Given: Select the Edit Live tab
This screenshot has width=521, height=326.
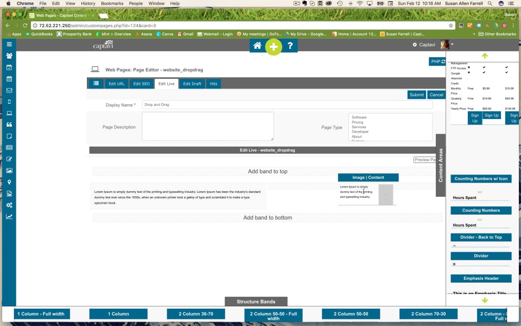Looking at the screenshot, I should tap(167, 84).
